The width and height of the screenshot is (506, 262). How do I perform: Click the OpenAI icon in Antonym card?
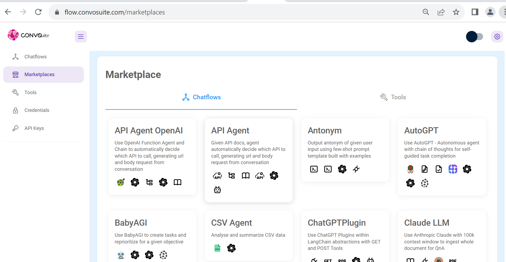click(342, 169)
